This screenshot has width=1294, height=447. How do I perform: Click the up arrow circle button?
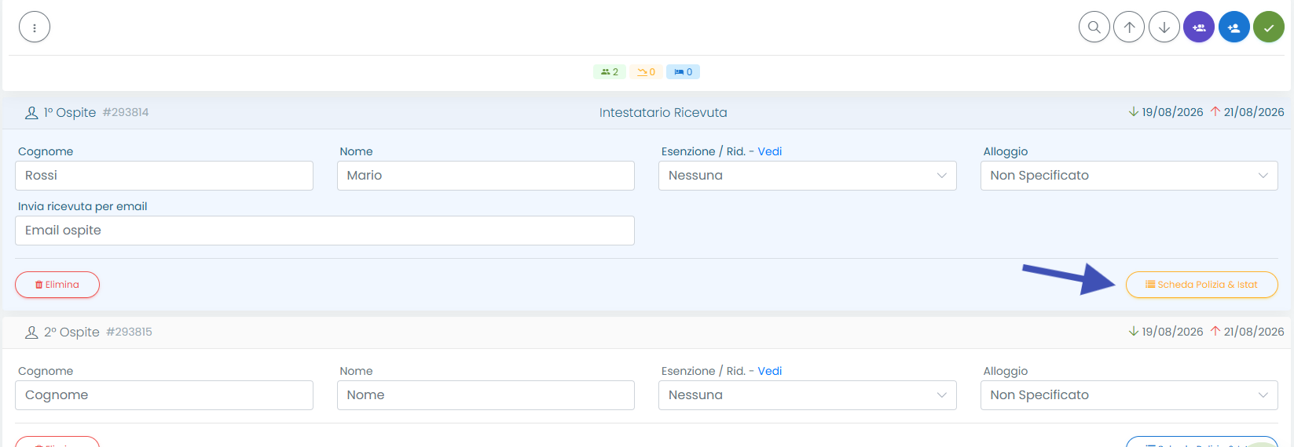coord(1129,27)
